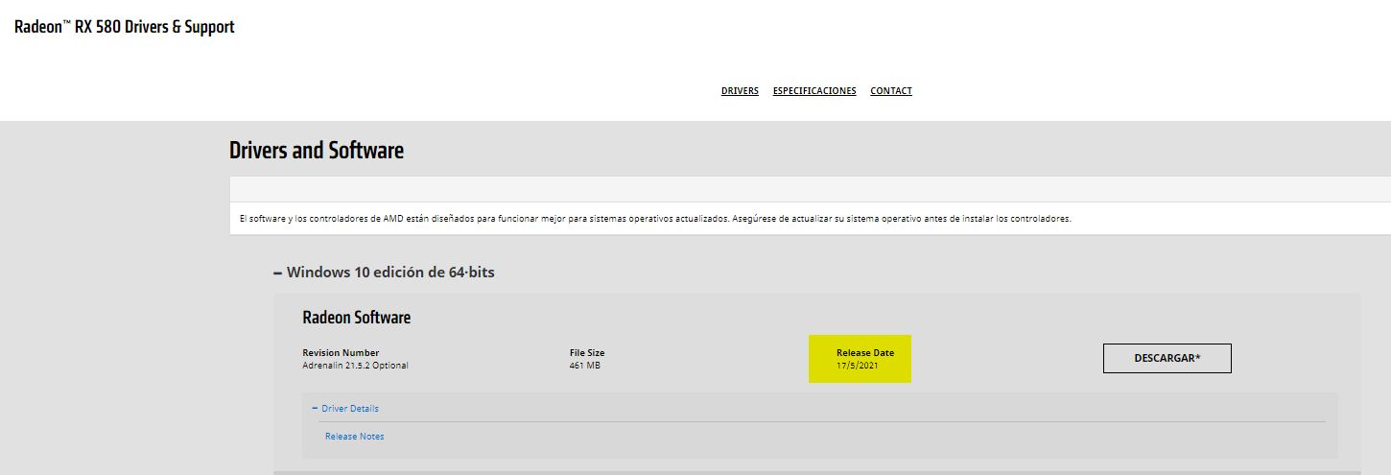Select the 461 MB file size value
The image size is (1391, 475).
click(585, 366)
